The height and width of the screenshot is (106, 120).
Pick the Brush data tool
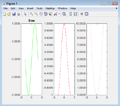[x=55, y=14]
